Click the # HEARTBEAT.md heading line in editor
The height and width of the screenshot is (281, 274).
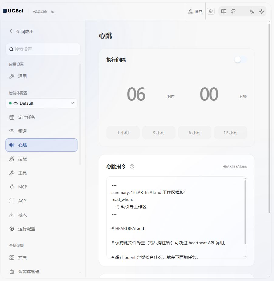point(128,229)
